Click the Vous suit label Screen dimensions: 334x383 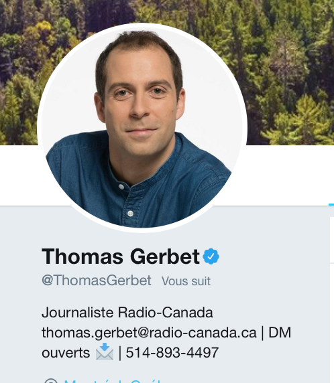pyautogui.click(x=186, y=281)
